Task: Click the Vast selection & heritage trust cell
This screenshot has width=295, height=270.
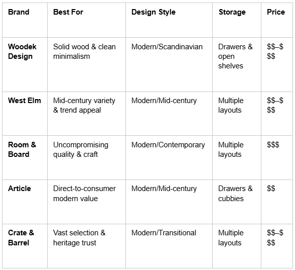Action: (86, 246)
